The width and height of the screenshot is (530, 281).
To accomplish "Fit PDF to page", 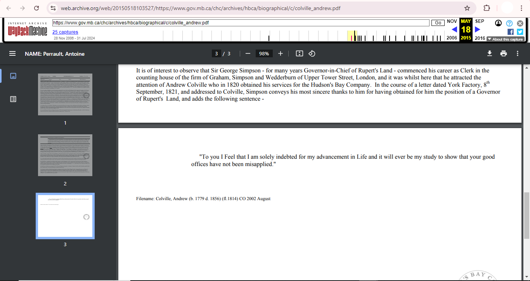I will coord(300,53).
